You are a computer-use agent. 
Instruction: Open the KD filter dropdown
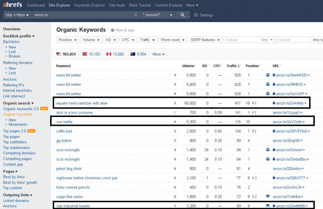click(x=111, y=40)
